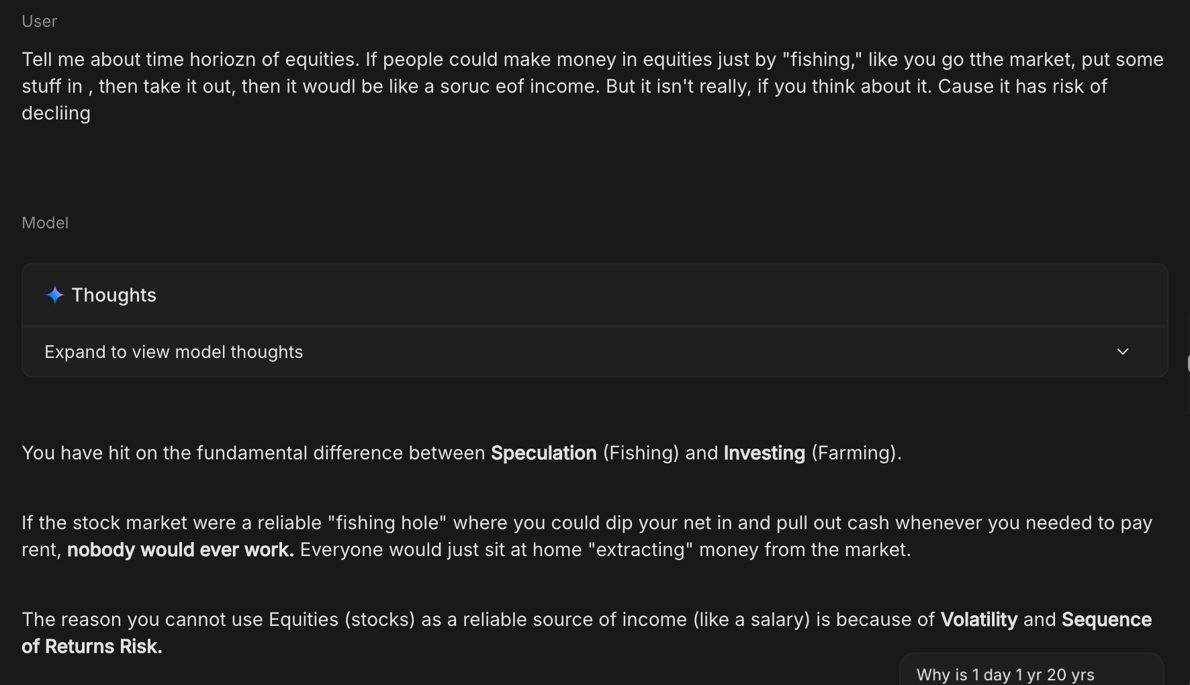Click the User role label
This screenshot has width=1190, height=685.
pos(39,21)
